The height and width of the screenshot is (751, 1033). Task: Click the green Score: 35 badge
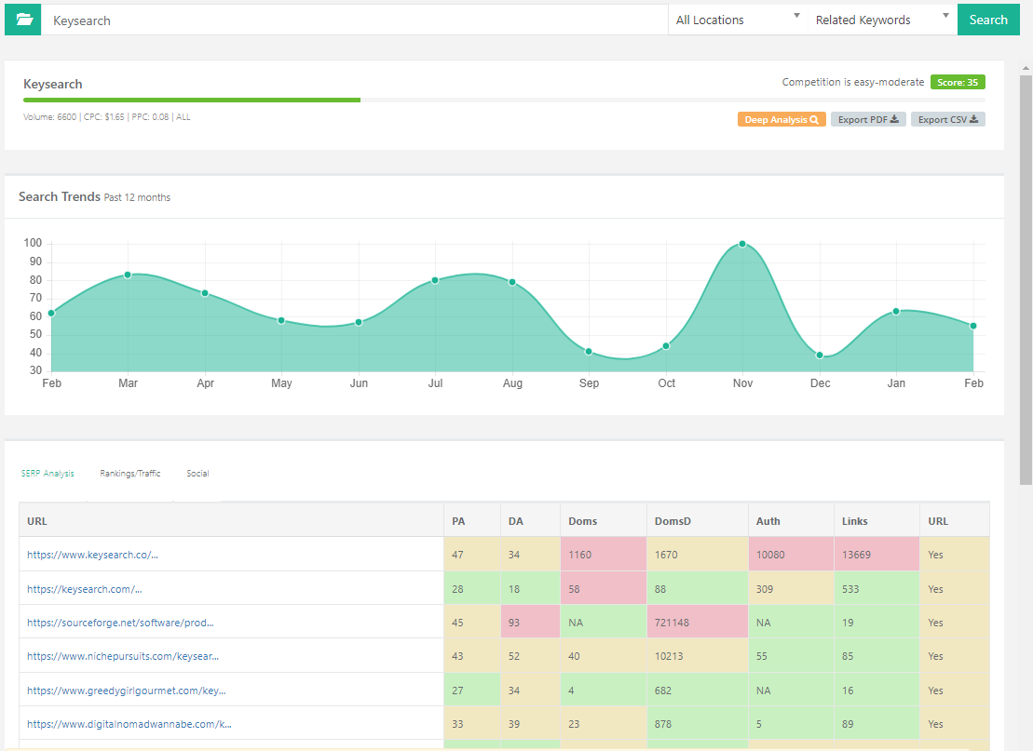tap(958, 82)
